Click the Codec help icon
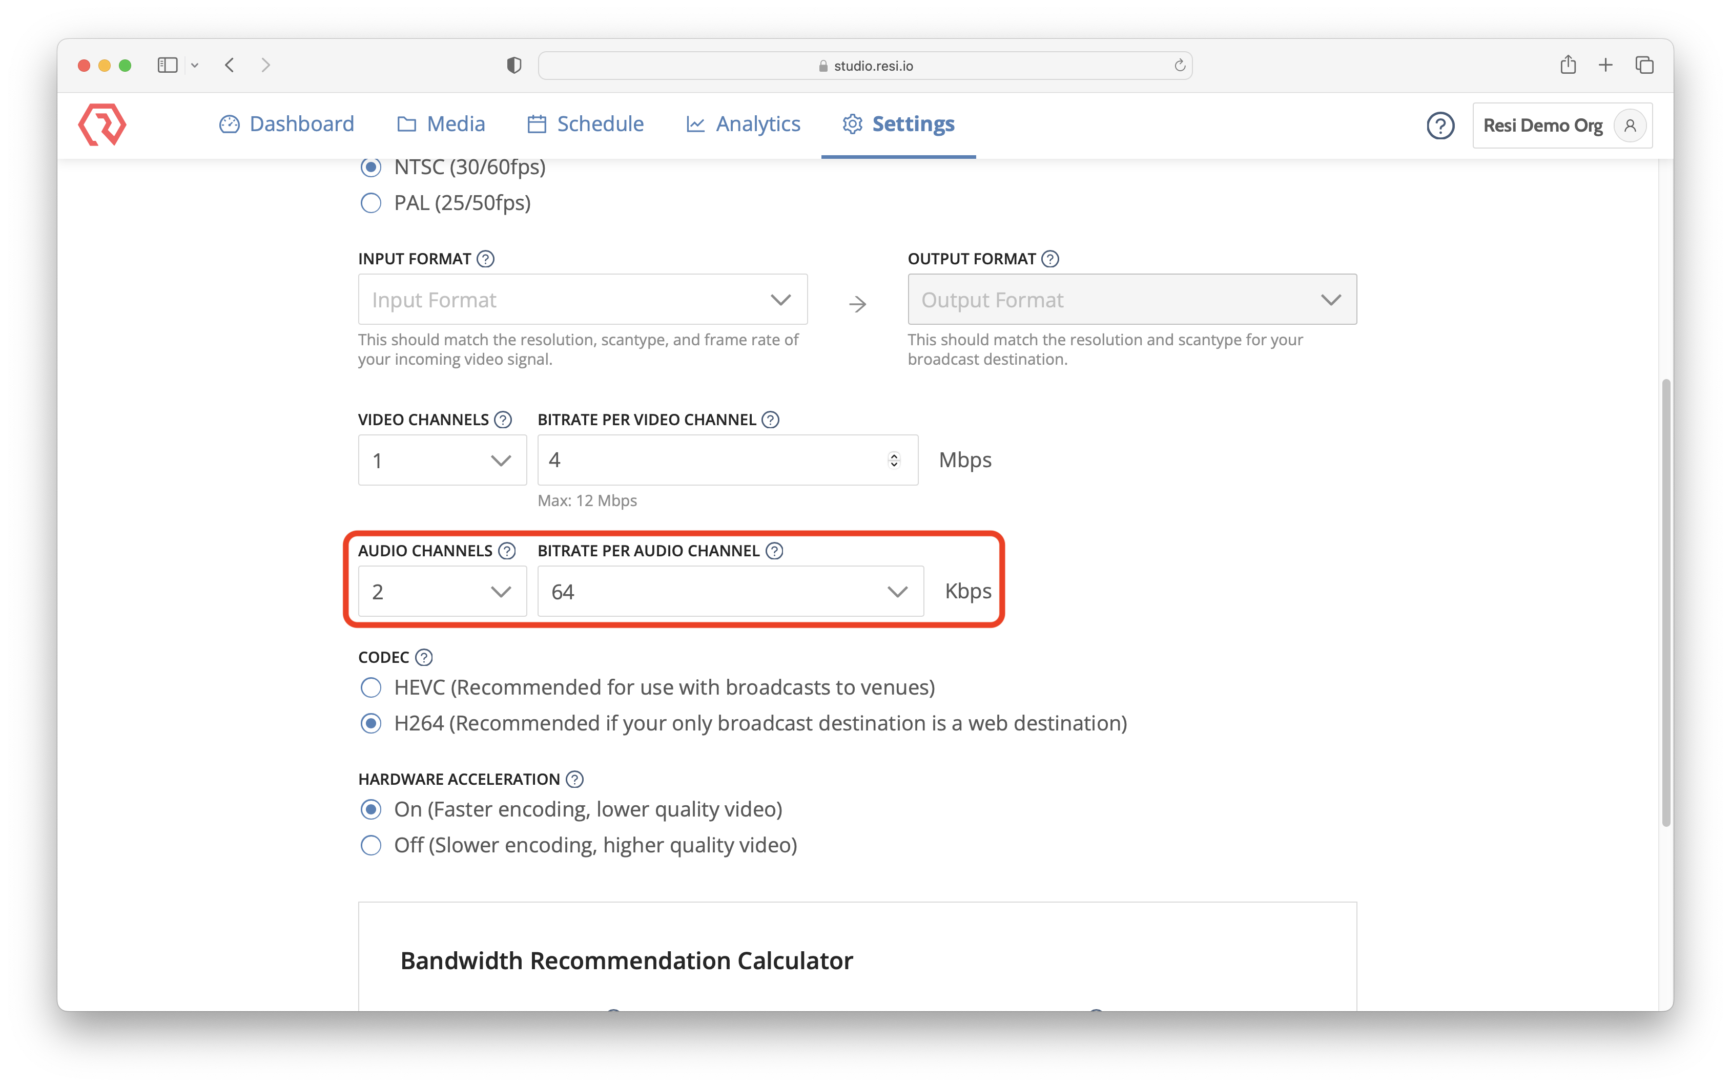Viewport: 1731px width, 1087px height. [424, 657]
